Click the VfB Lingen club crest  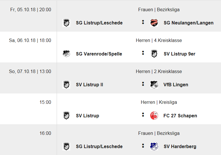pyautogui.click(x=154, y=85)
